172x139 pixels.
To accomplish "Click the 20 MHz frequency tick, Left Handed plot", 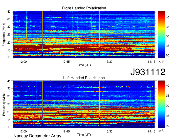I will coord(9,112).
